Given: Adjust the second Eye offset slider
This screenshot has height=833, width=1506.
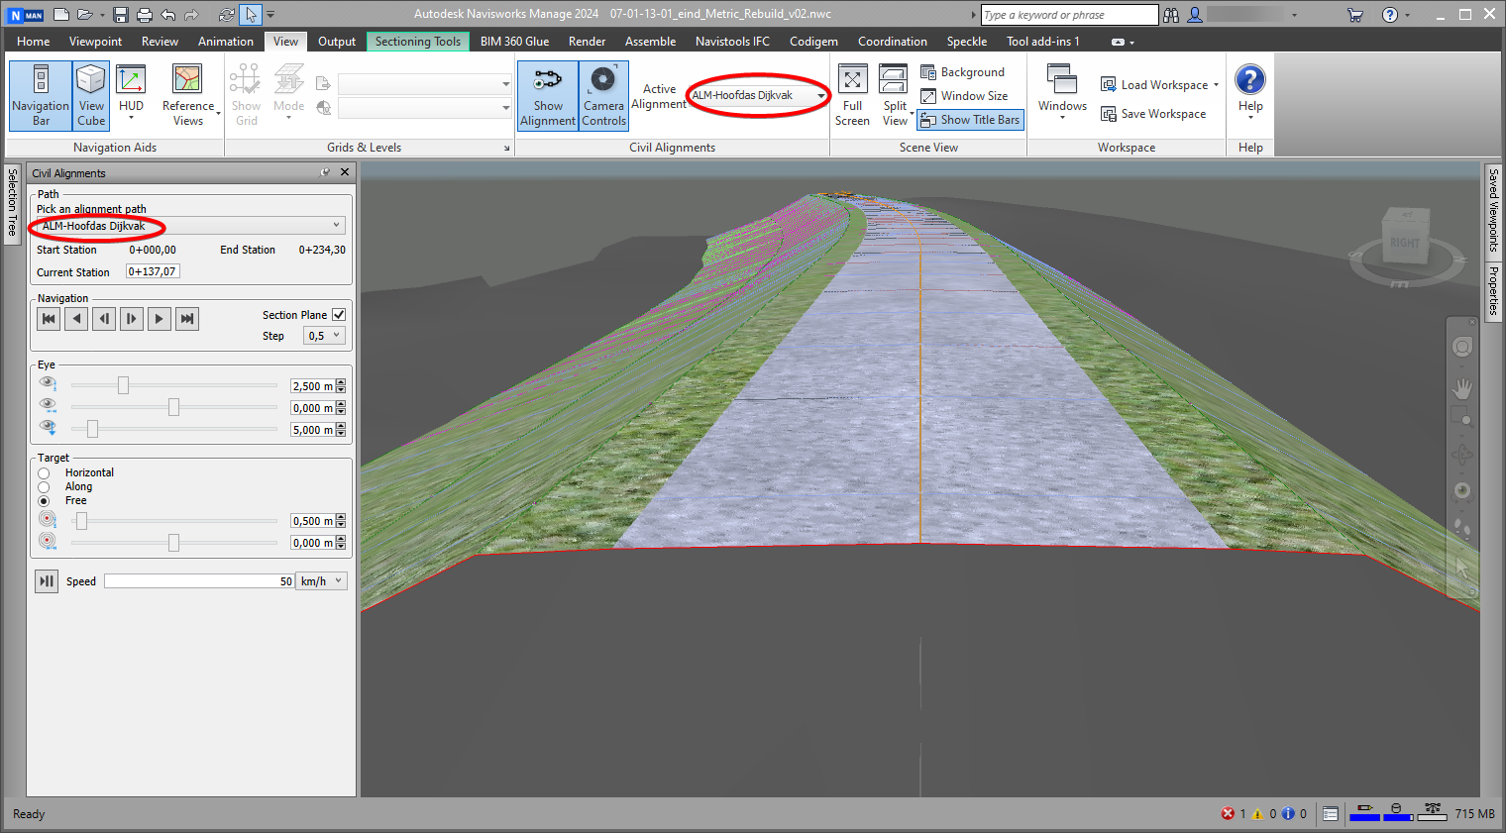Looking at the screenshot, I should pyautogui.click(x=173, y=407).
